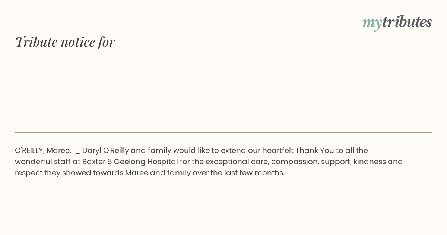The width and height of the screenshot is (447, 235).
Task: Click the "Tribute notice for" heading
Action: [x=65, y=42]
